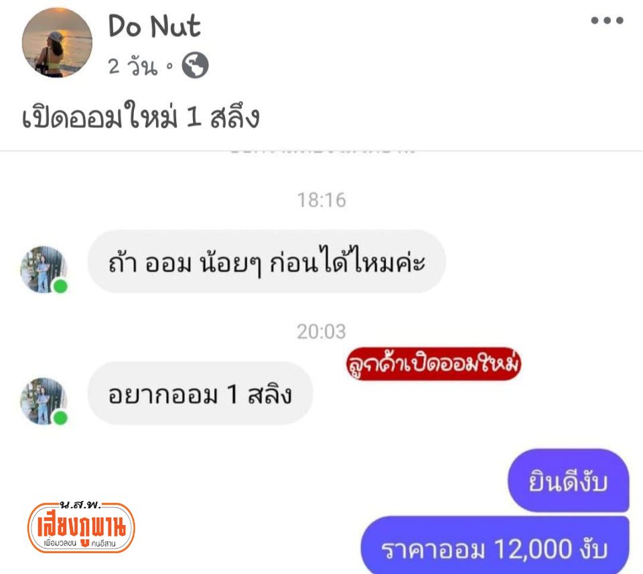
Task: Tap the 20:03 chat timestamp
Action: coord(321,332)
